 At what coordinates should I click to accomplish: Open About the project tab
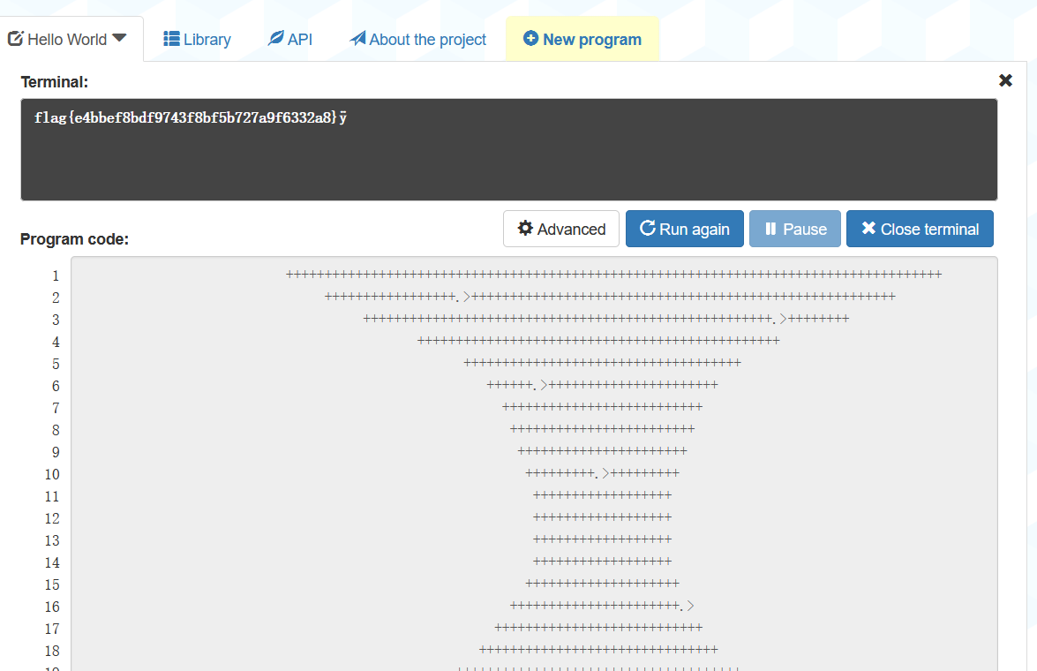coord(418,39)
